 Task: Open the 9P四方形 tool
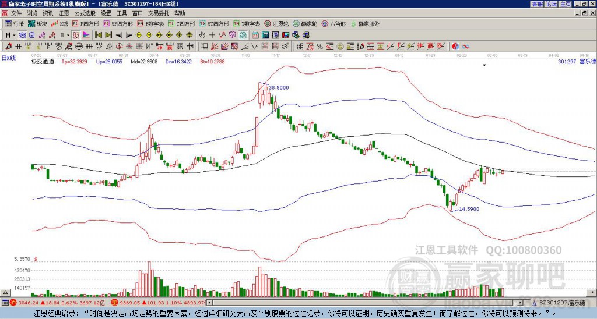pos(118,23)
